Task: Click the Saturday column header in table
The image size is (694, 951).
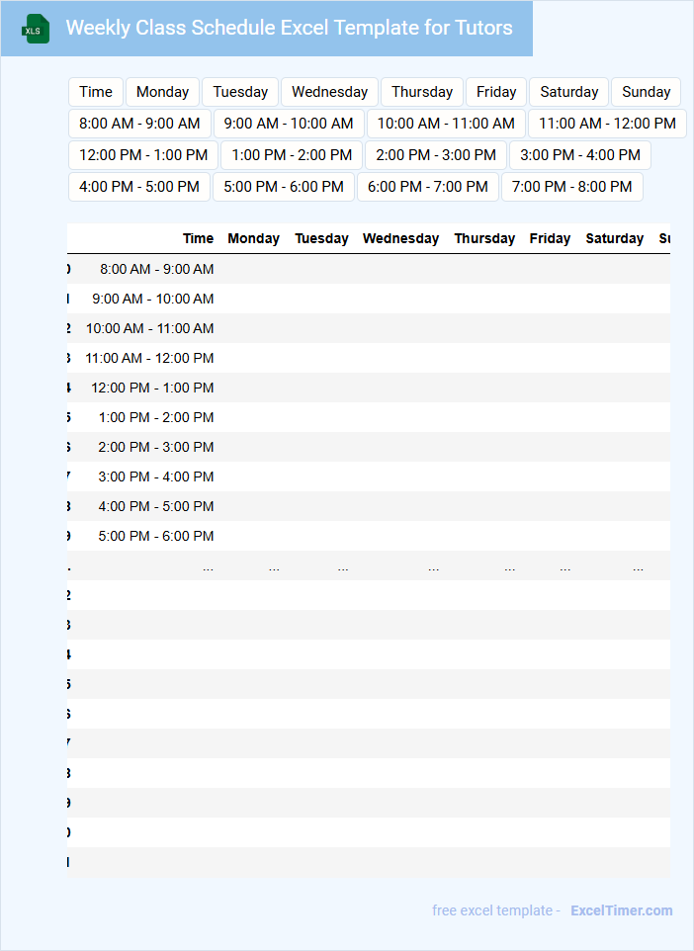Action: 615,239
